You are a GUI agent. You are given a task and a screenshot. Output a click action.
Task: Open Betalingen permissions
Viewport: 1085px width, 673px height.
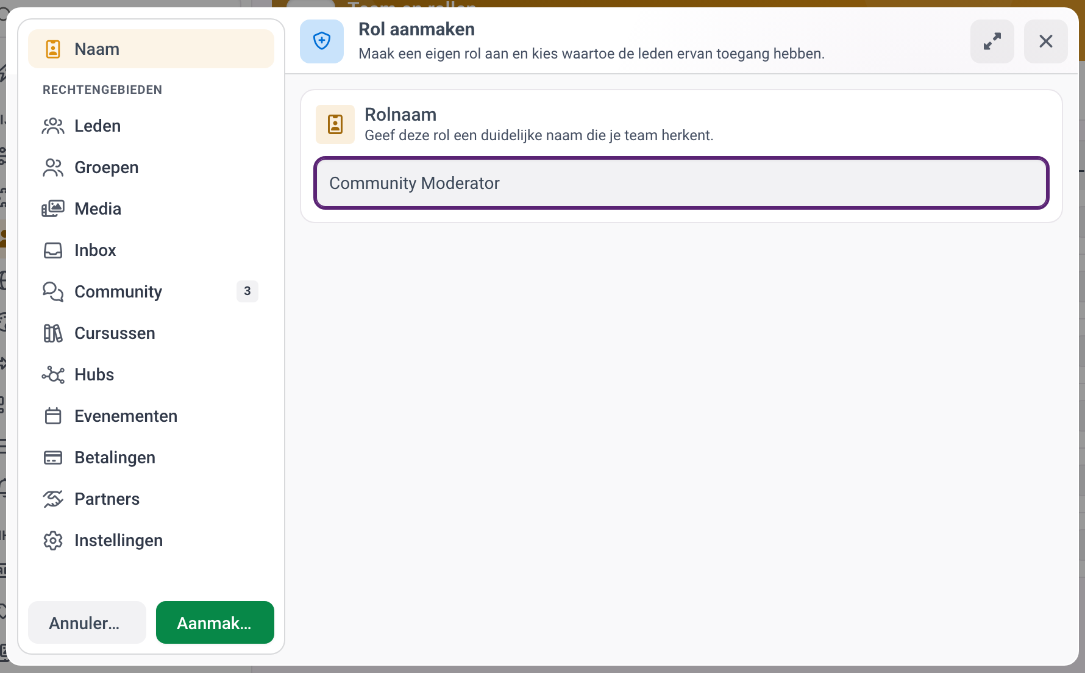coord(151,457)
